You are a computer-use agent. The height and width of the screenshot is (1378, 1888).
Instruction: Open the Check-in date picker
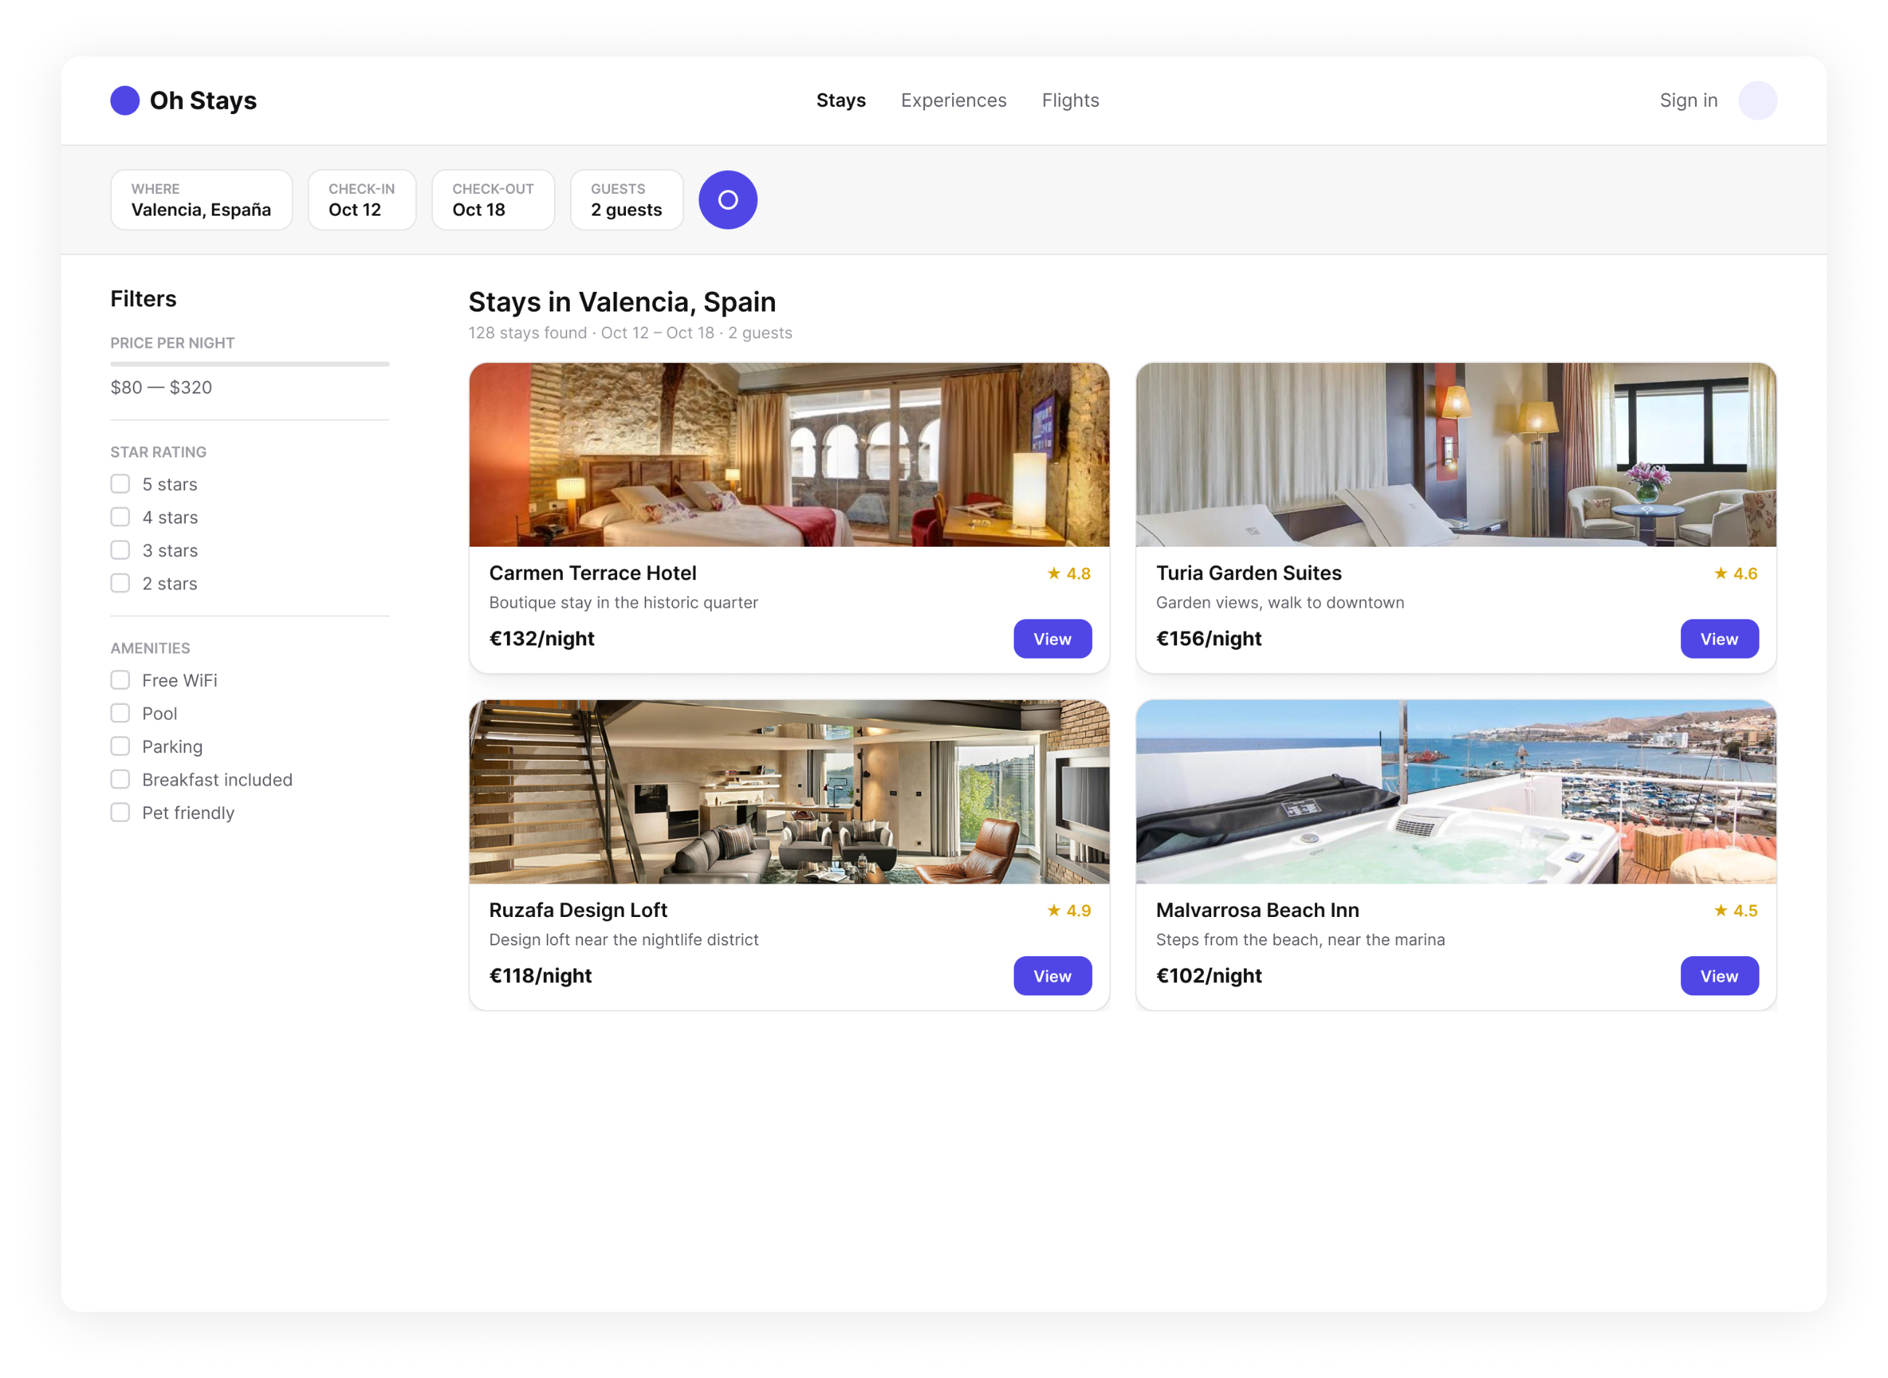361,200
